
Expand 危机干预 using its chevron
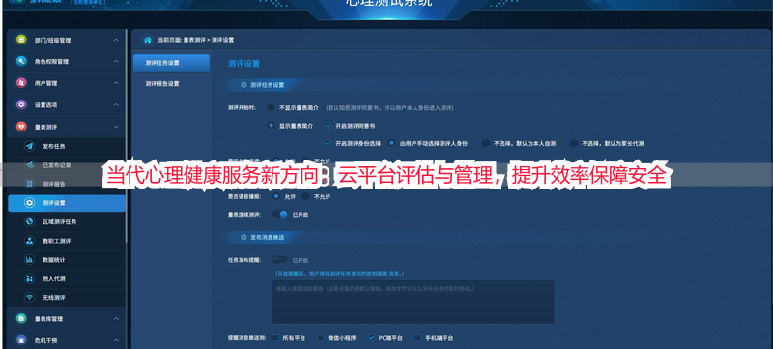click(116, 340)
